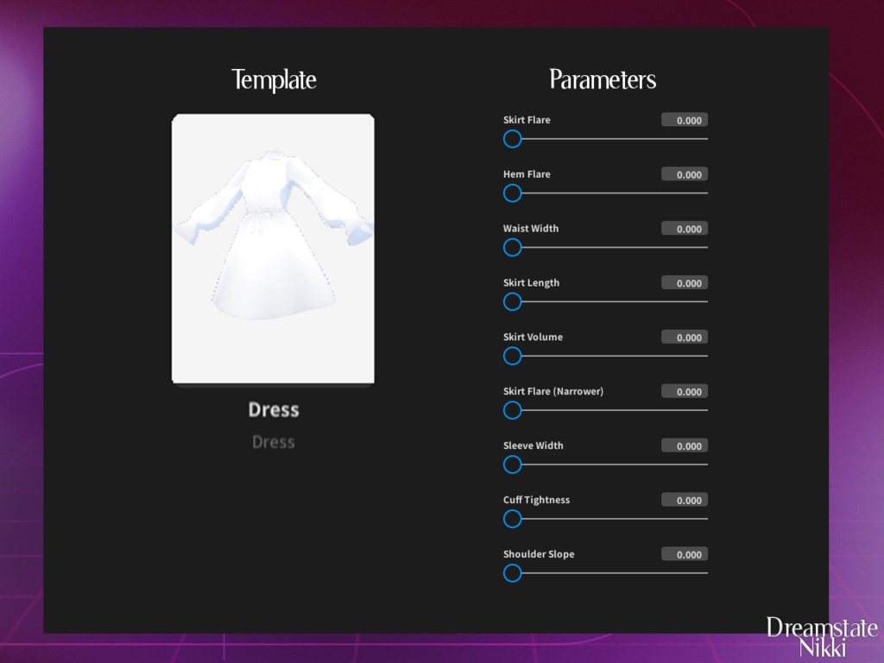Click the Skirt Length slider handle
The image size is (884, 663).
point(512,302)
